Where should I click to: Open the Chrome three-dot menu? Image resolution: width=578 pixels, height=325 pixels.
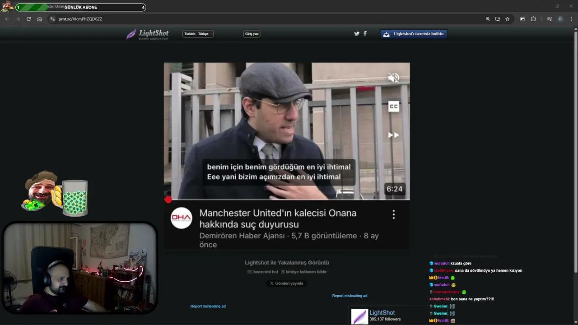tap(571, 19)
